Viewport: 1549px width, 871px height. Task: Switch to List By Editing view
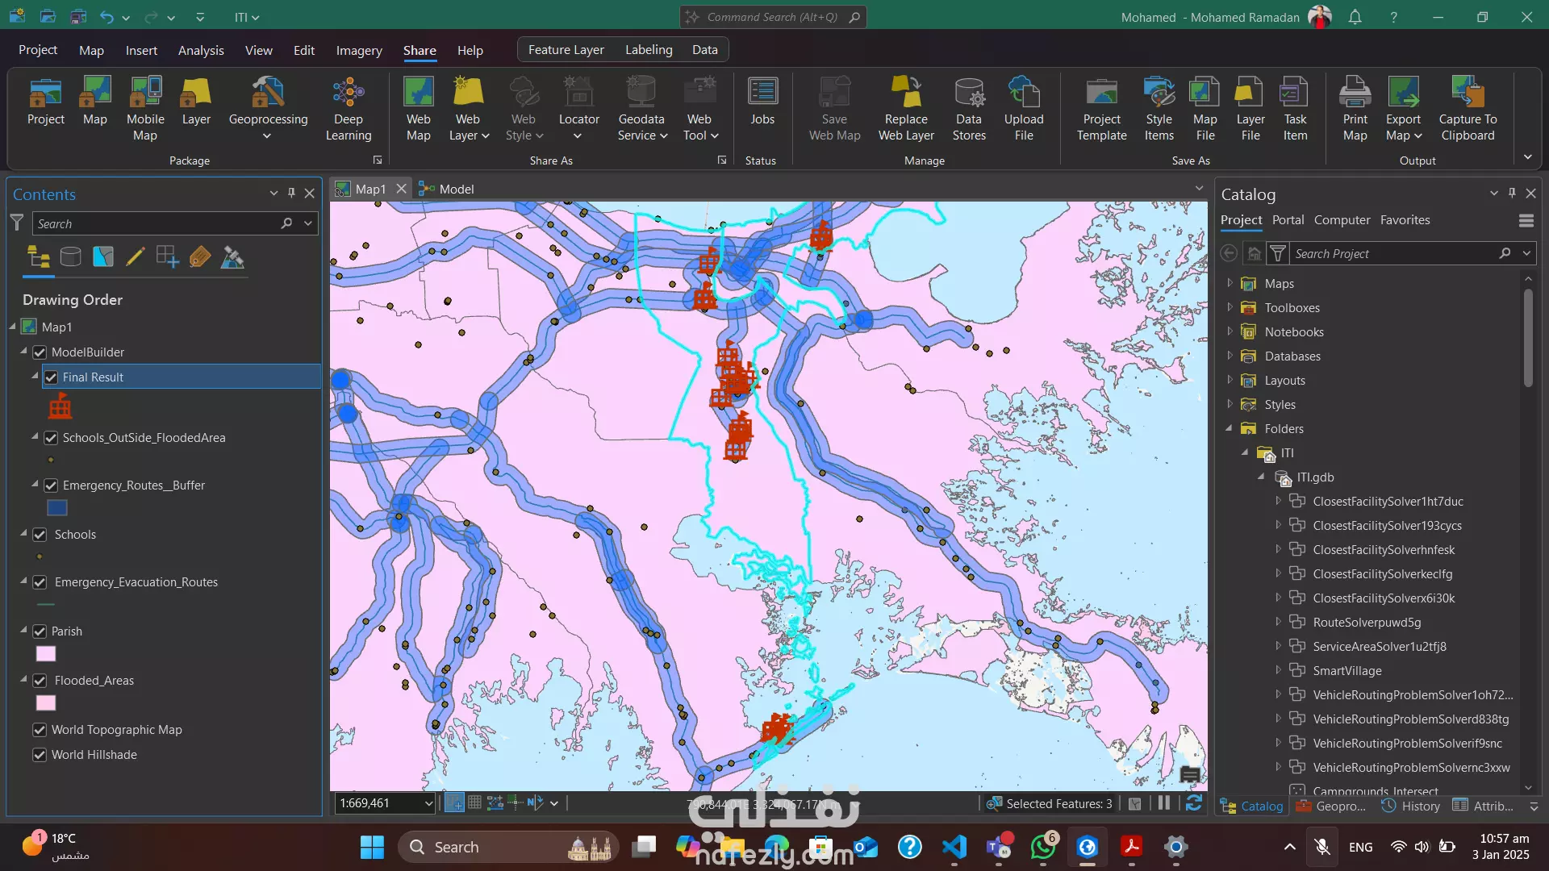pos(136,257)
